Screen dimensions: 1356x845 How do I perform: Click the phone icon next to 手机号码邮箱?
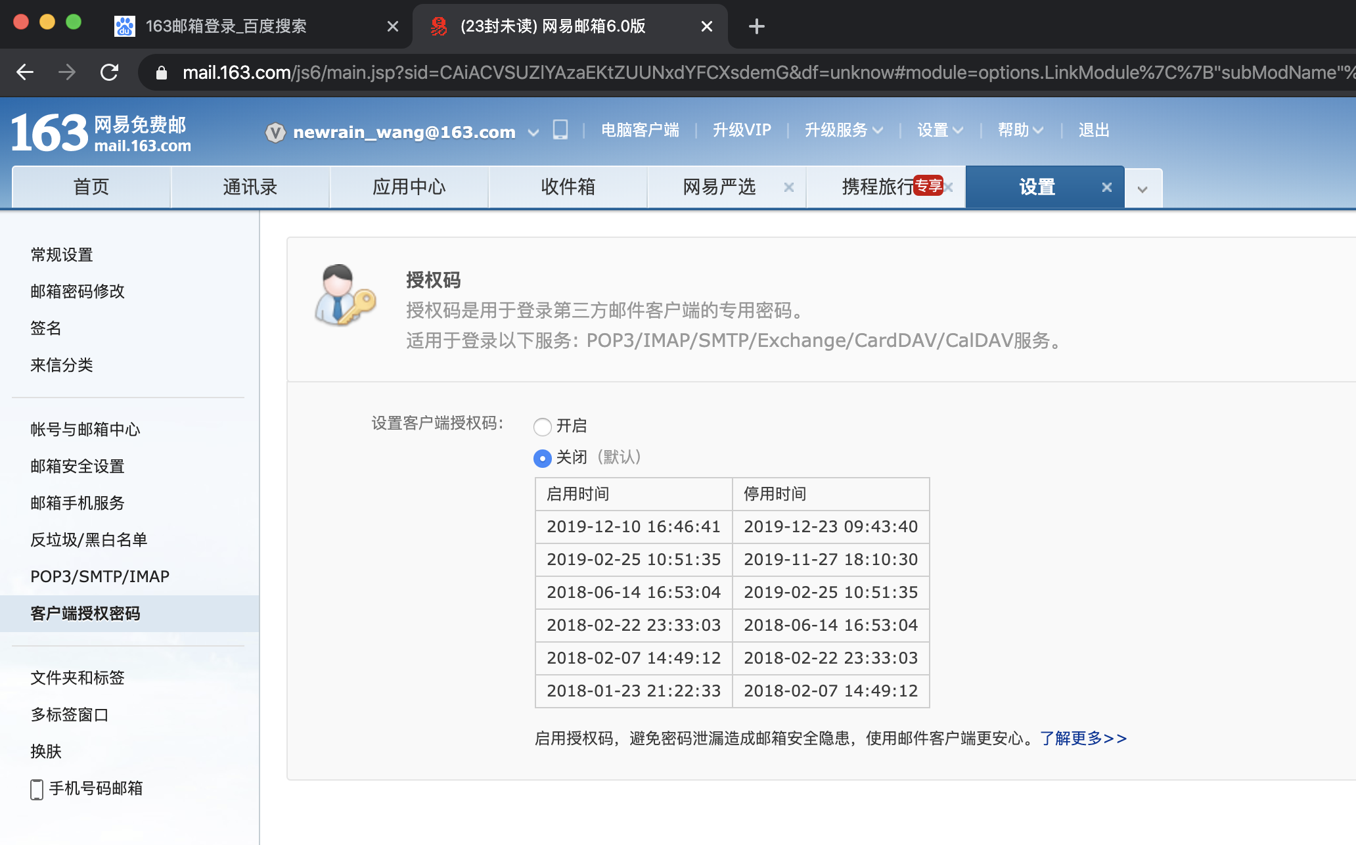[37, 788]
